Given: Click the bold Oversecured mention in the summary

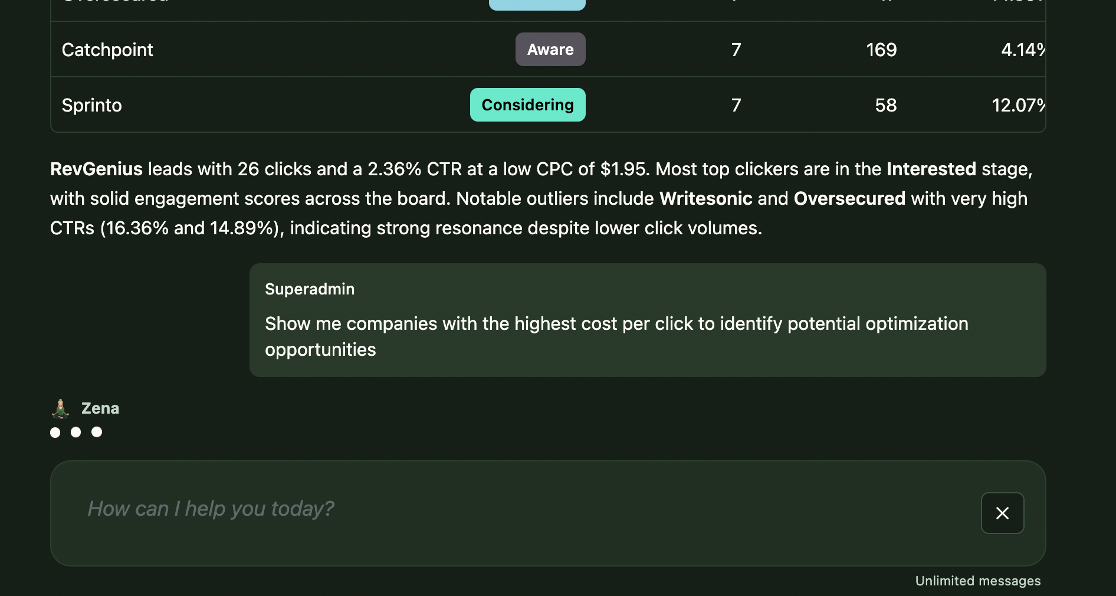Looking at the screenshot, I should [849, 199].
